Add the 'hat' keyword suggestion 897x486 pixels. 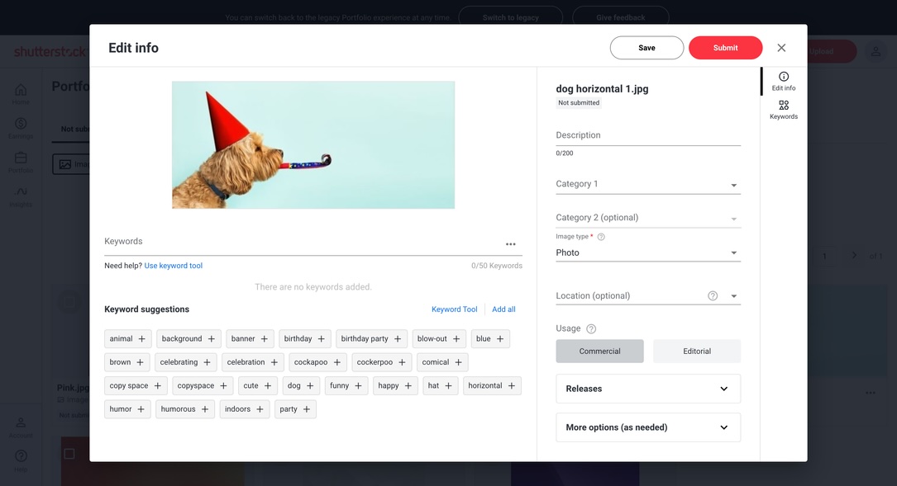[441, 385]
